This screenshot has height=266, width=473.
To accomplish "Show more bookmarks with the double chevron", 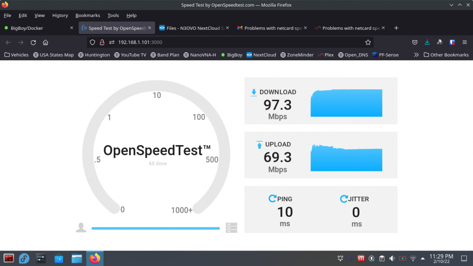I will pyautogui.click(x=416, y=55).
